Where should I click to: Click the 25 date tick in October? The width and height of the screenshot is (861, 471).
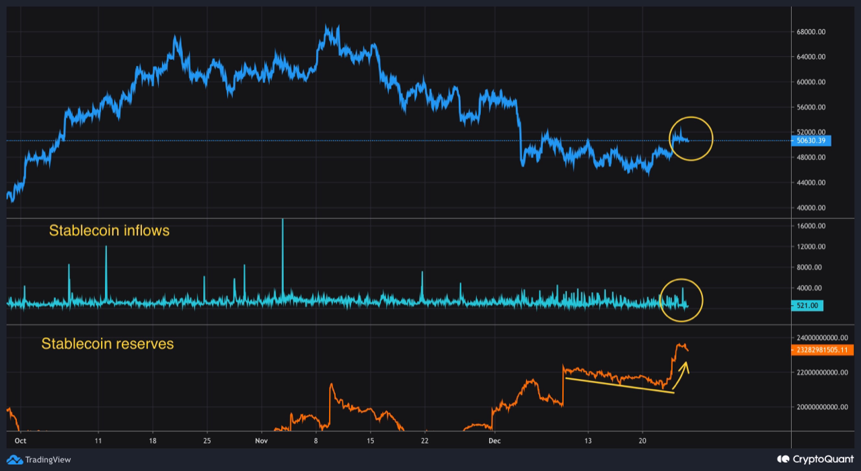click(207, 441)
